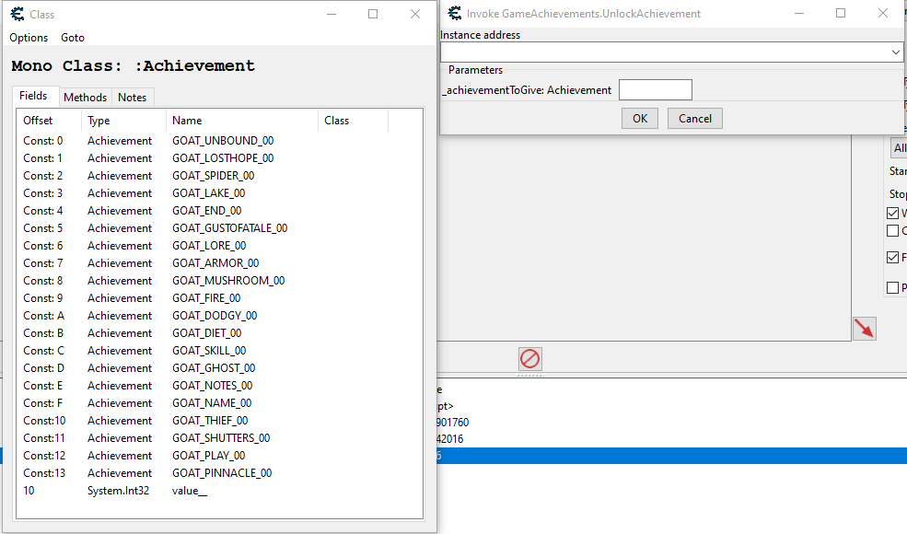This screenshot has height=534, width=907.
Task: Uncheck the checked checkbox starting with F
Action: 892,258
